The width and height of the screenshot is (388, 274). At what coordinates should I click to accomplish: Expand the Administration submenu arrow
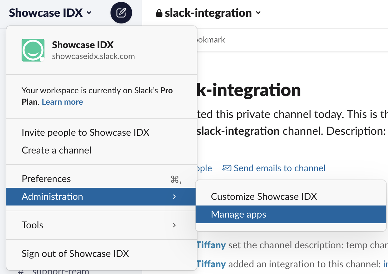174,197
